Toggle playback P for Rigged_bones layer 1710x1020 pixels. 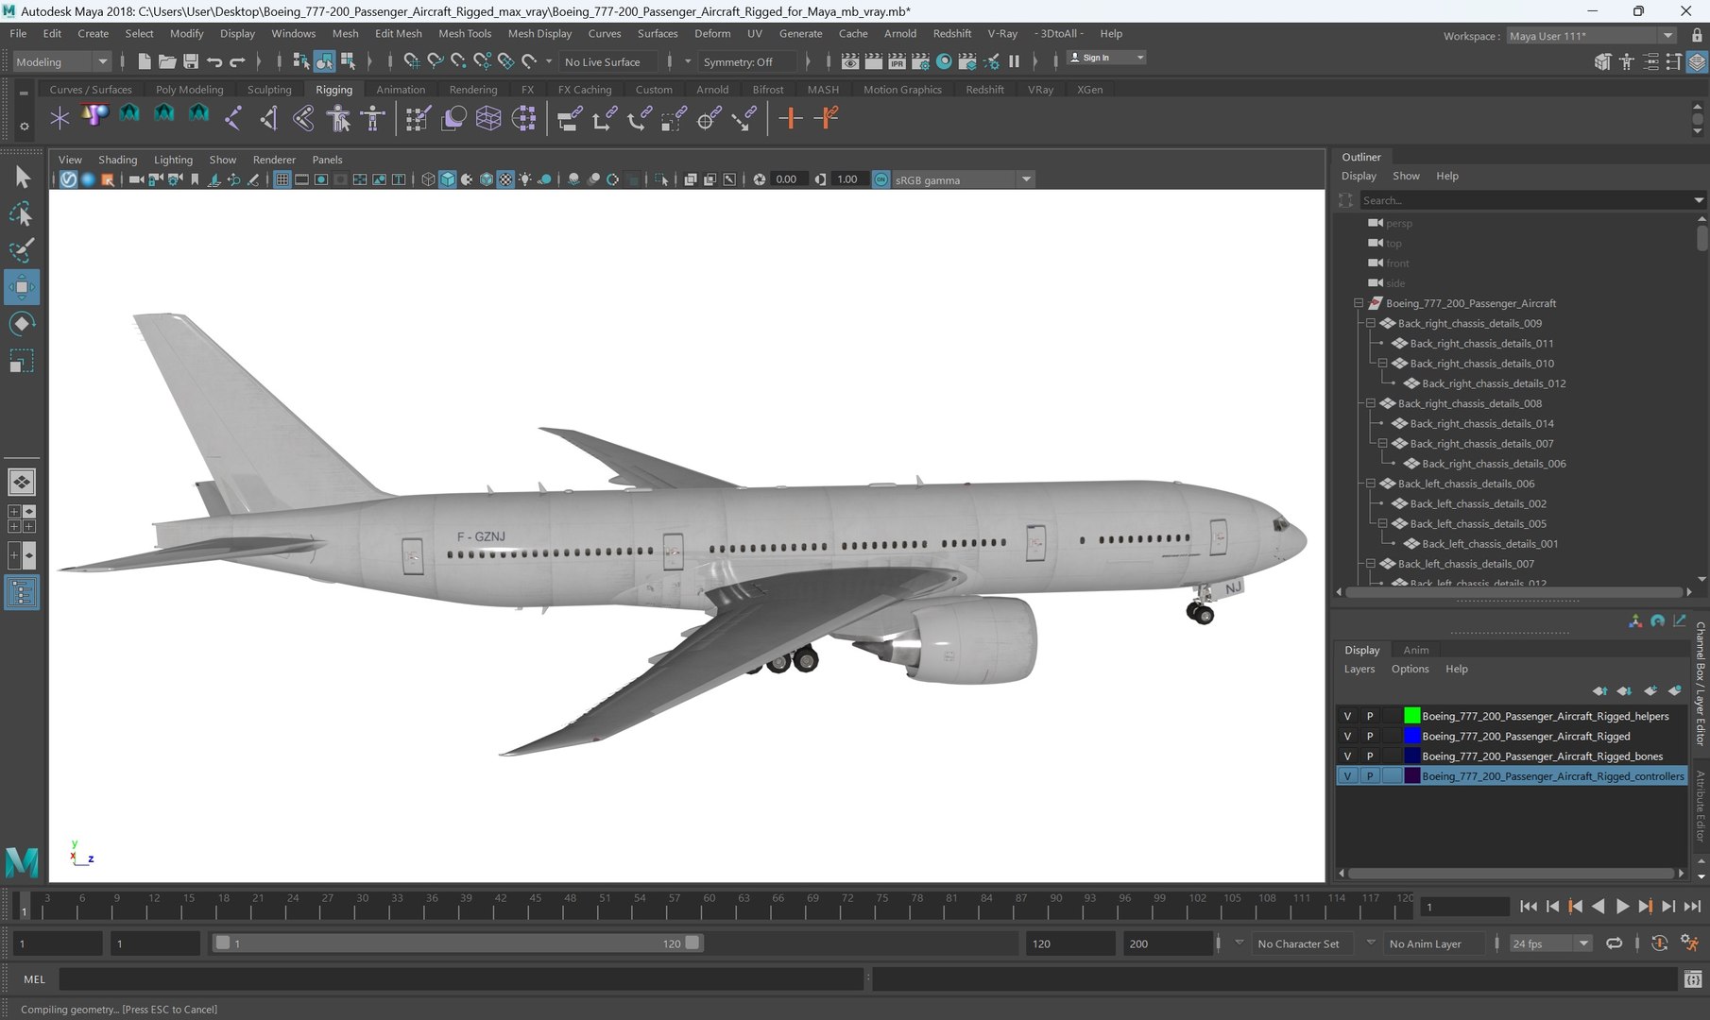[x=1369, y=756]
